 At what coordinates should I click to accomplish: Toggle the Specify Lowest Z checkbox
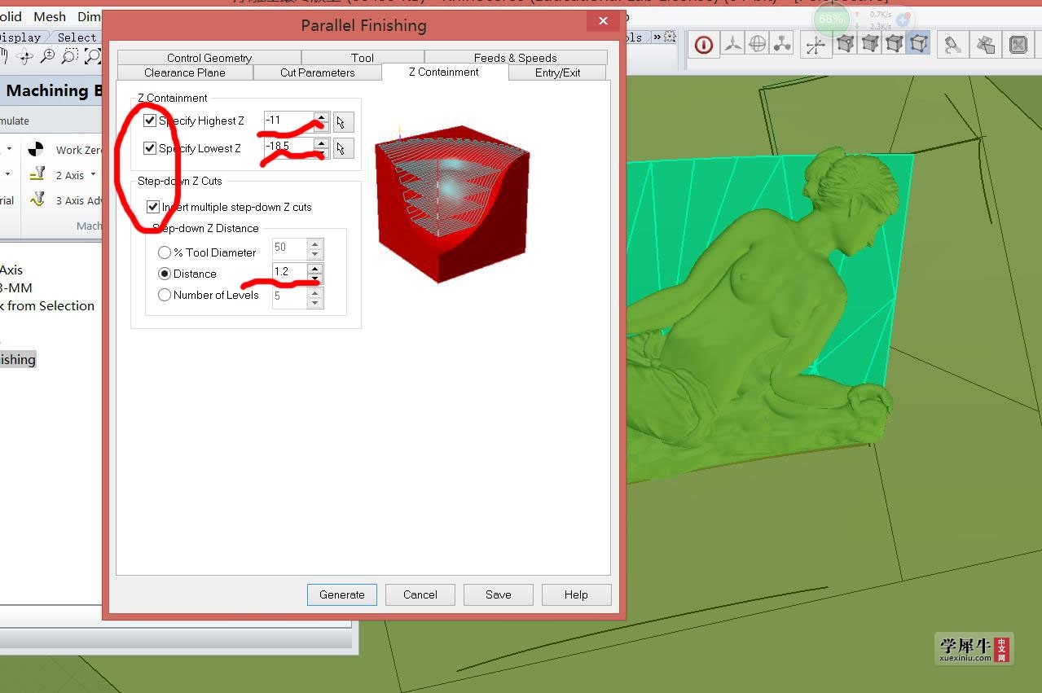pyautogui.click(x=150, y=148)
